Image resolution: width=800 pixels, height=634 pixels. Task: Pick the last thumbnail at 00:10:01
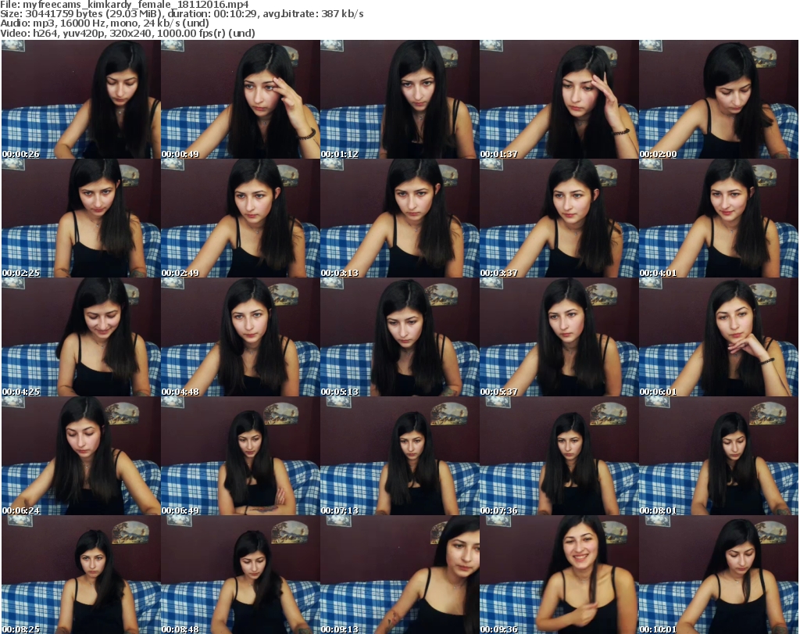click(719, 575)
